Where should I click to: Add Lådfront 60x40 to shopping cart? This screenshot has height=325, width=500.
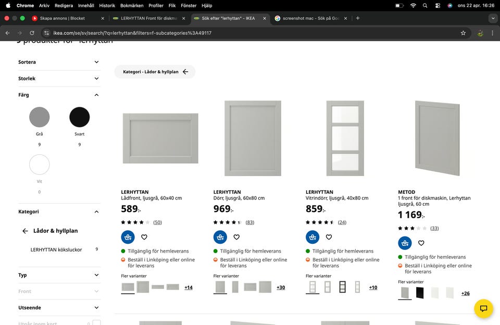[128, 237]
